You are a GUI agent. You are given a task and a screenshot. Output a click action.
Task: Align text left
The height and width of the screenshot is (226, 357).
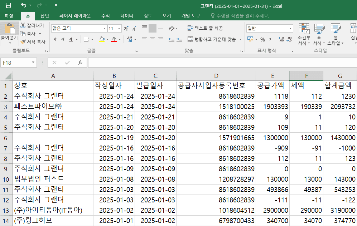(145, 39)
